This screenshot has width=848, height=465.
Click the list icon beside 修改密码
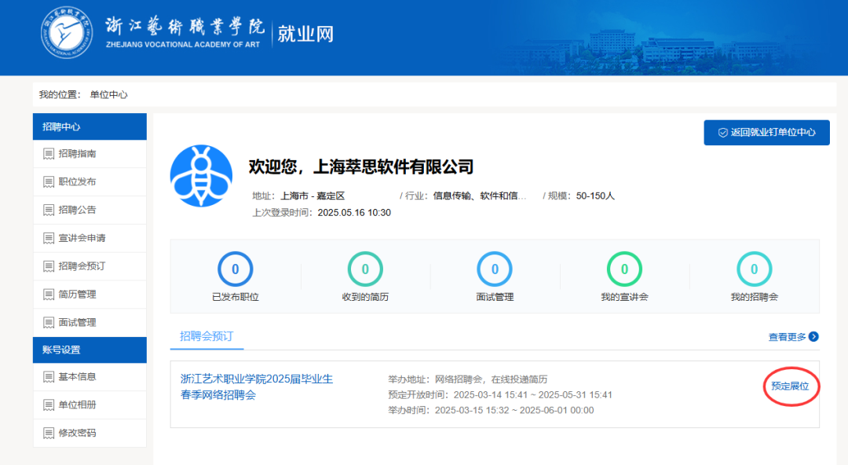(49, 434)
